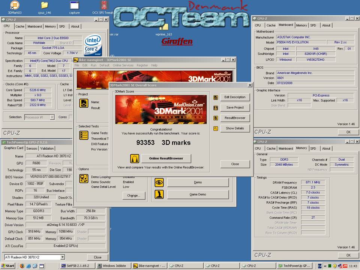Click the Selected Tests checklist icon
Screen dimensions: 360x270
84,135
